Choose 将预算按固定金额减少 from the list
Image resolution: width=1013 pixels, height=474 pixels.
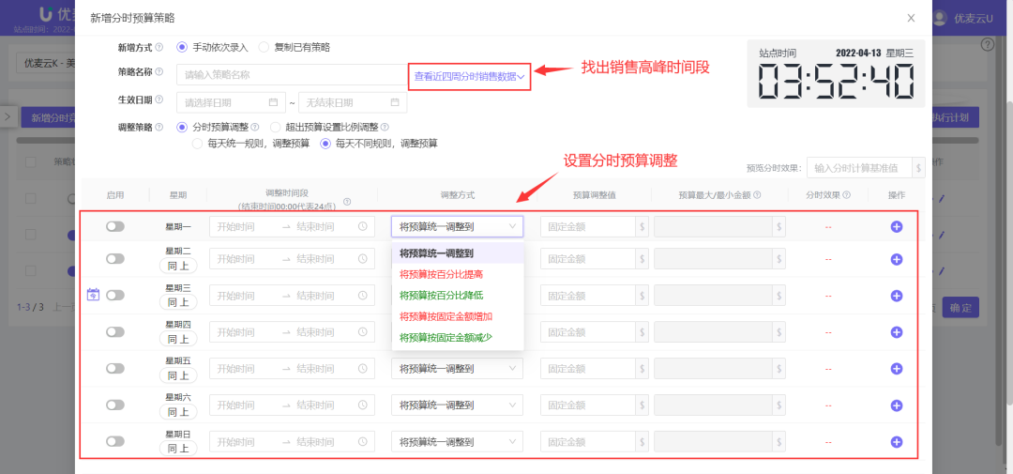[x=446, y=337]
